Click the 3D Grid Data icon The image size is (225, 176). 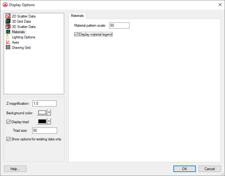[x=8, y=21]
